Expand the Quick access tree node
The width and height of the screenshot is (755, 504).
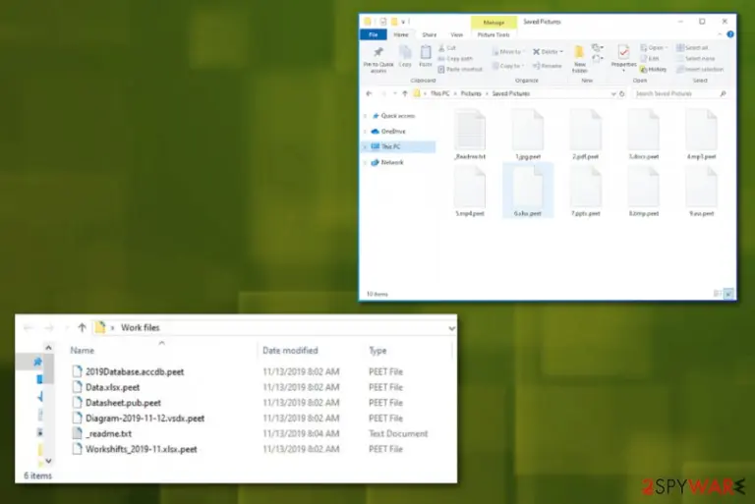[366, 116]
